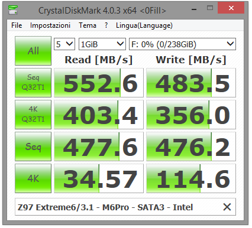Maximize the CrystalDiskMark window
Screen dimensions: 252x228
point(210,8)
